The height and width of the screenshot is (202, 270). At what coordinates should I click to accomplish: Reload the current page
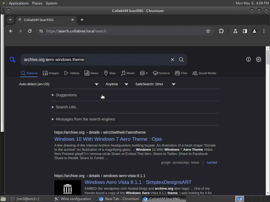pos(30,31)
